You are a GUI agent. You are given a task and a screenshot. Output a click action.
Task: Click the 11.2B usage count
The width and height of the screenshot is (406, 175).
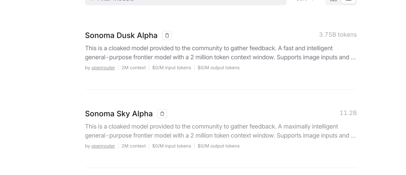348,113
